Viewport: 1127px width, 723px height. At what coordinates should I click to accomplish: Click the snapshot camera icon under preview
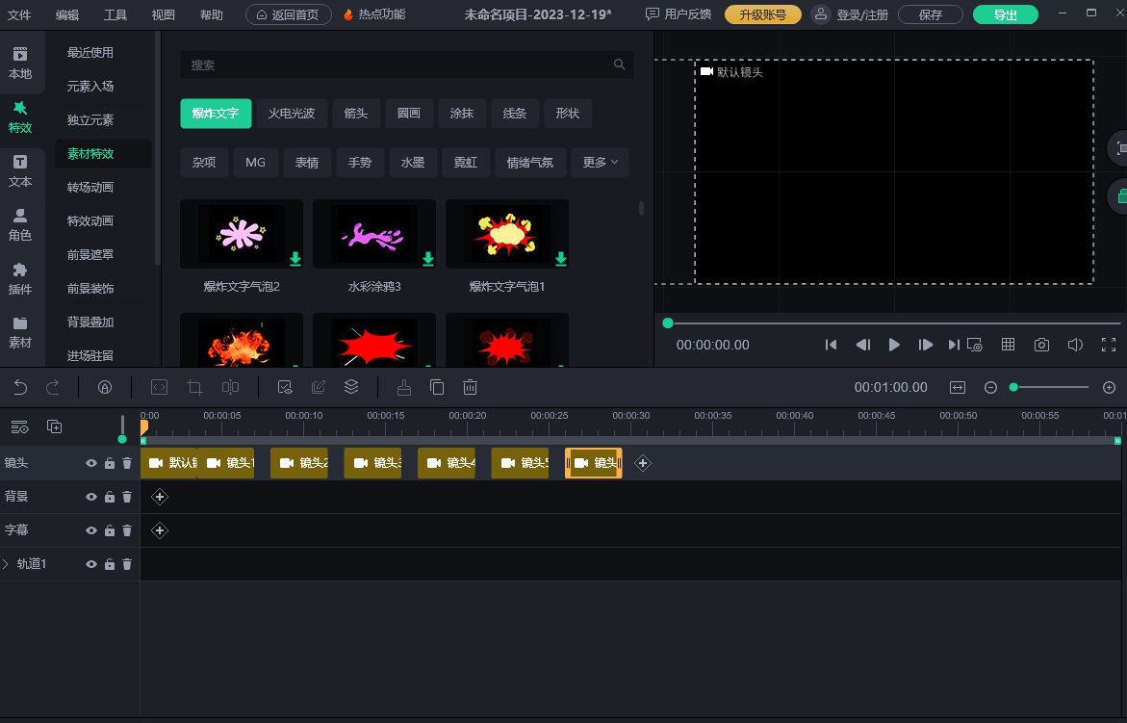[1041, 345]
